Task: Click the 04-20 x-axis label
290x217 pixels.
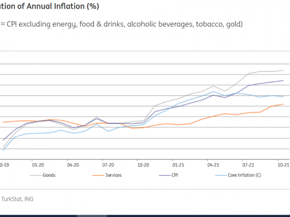Action: click(x=73, y=165)
